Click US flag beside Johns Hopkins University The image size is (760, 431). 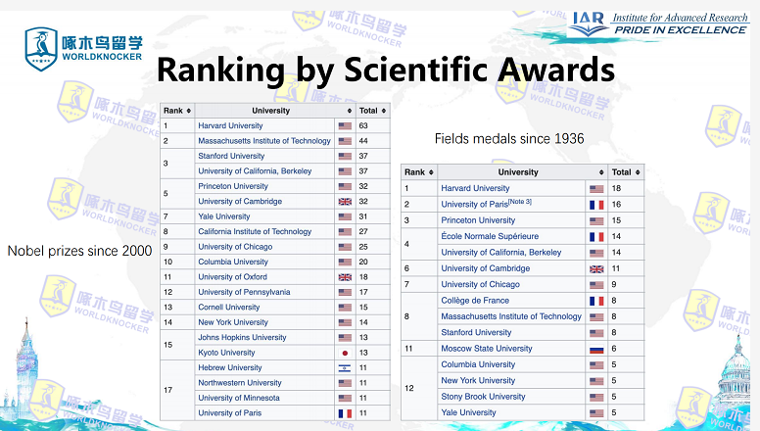(x=345, y=338)
